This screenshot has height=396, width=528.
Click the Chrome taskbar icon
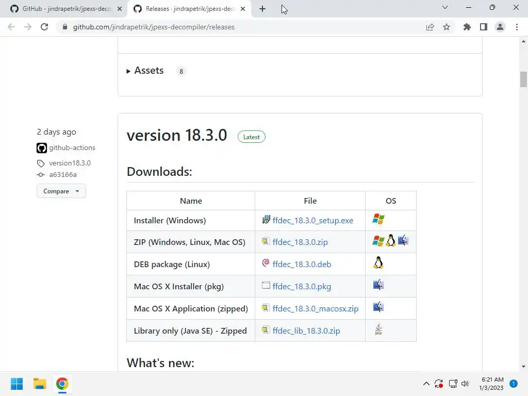click(x=62, y=384)
